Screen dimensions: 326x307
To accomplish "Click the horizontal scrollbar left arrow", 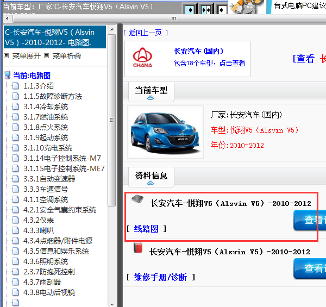I will [8, 18].
